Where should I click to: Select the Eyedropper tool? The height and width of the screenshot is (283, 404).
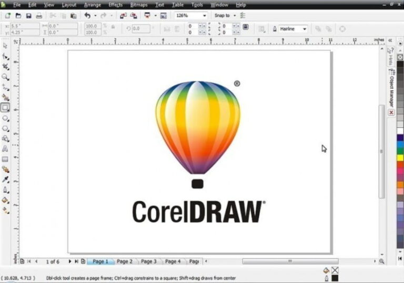tap(5, 180)
